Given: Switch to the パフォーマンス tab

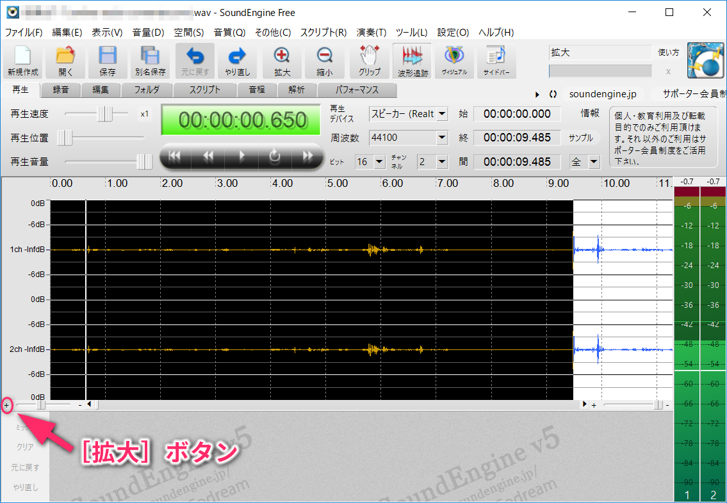Looking at the screenshot, I should [357, 90].
